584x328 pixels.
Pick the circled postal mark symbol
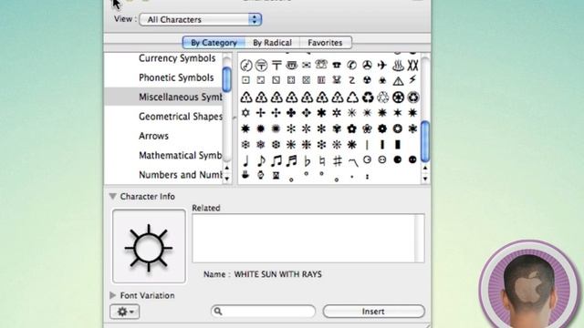point(261,65)
